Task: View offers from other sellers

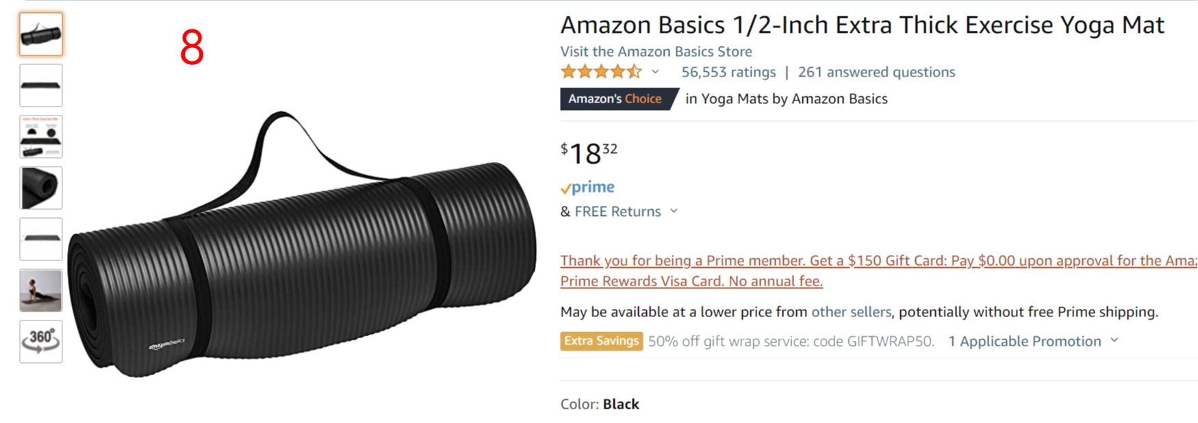Action: (851, 312)
